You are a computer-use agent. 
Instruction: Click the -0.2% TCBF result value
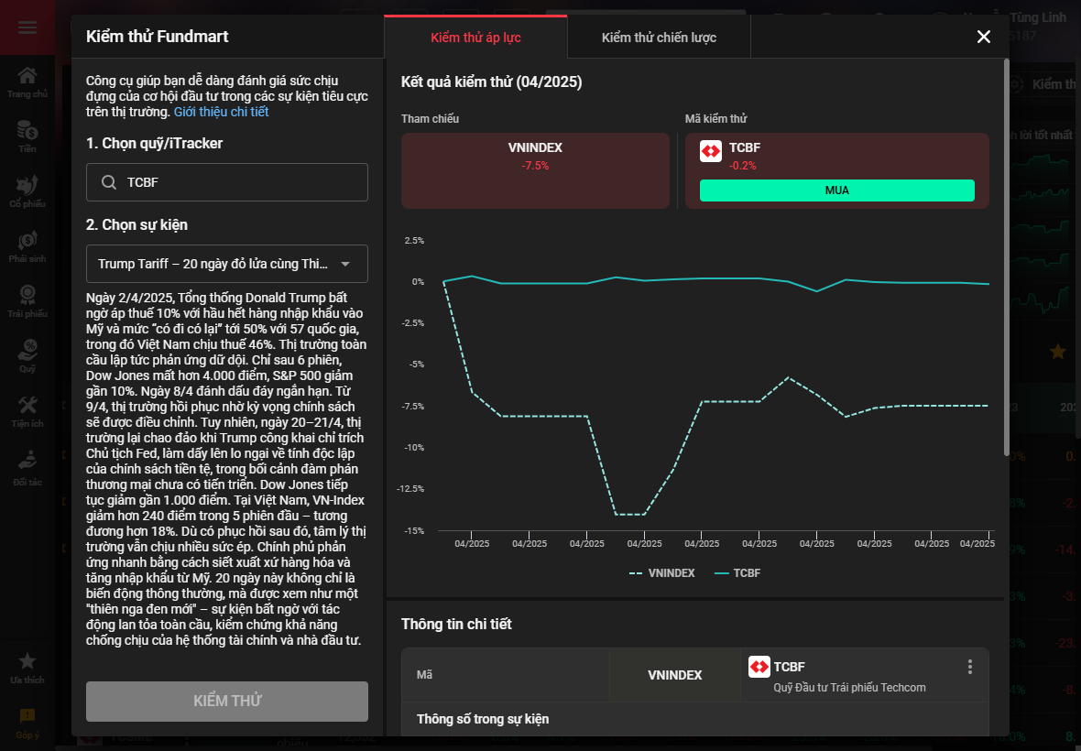point(742,166)
